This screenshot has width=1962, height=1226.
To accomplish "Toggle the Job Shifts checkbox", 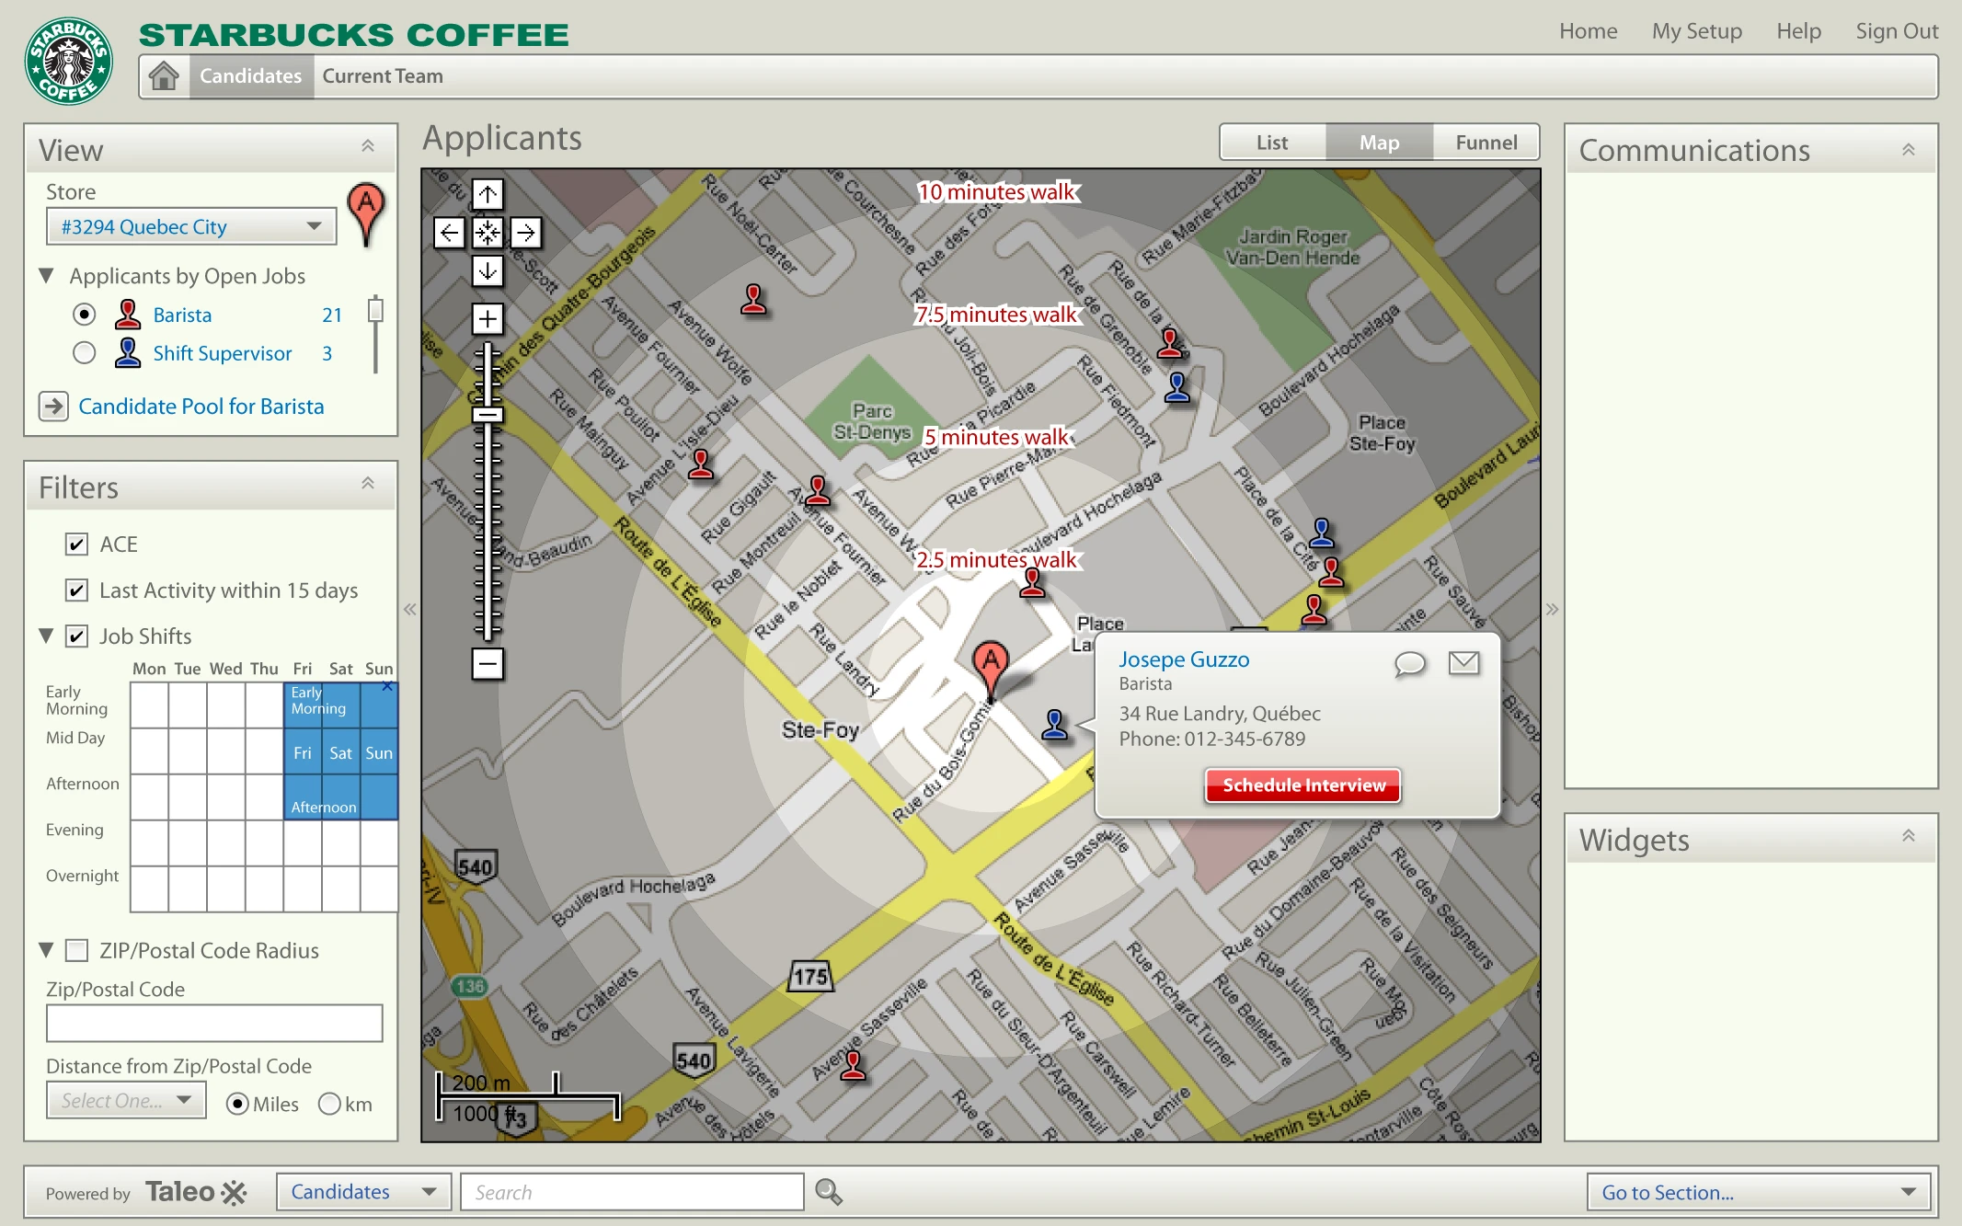I will tap(77, 636).
